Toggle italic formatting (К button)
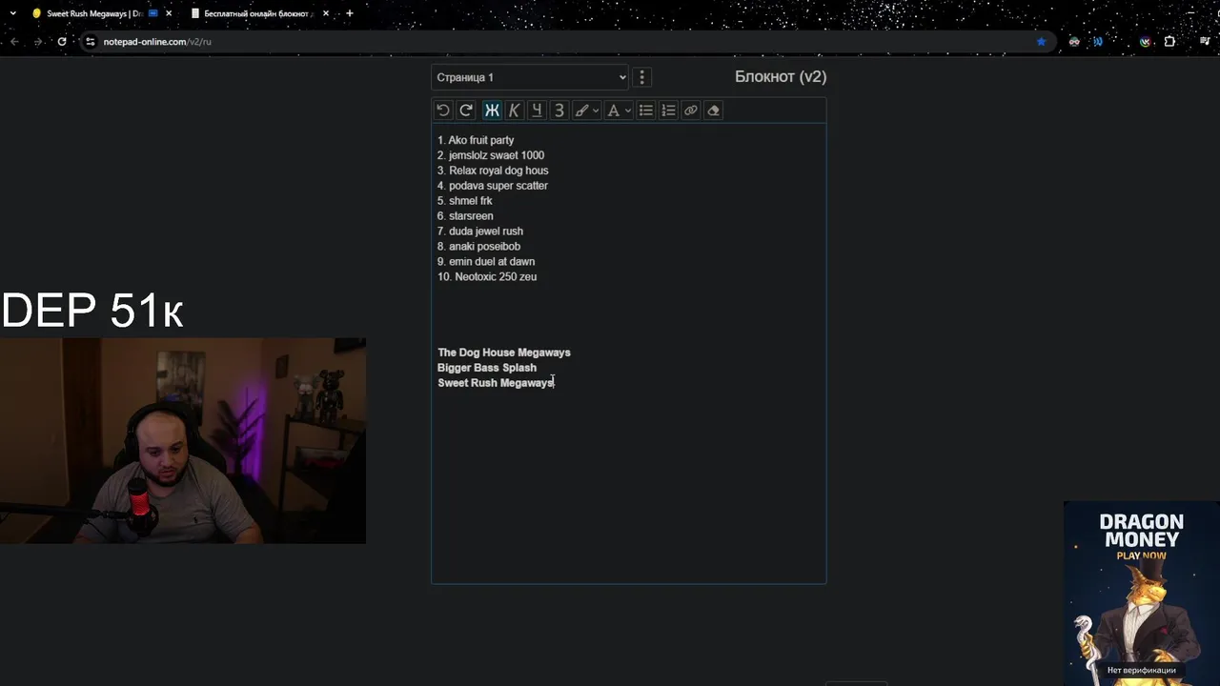Viewport: 1220px width, 686px height. click(514, 111)
